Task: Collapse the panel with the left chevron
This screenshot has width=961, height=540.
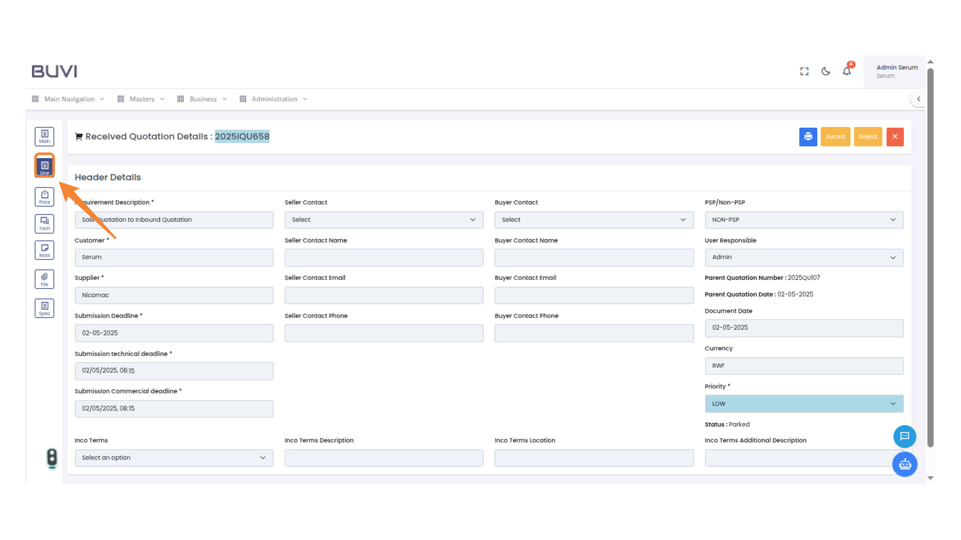Action: tap(918, 99)
